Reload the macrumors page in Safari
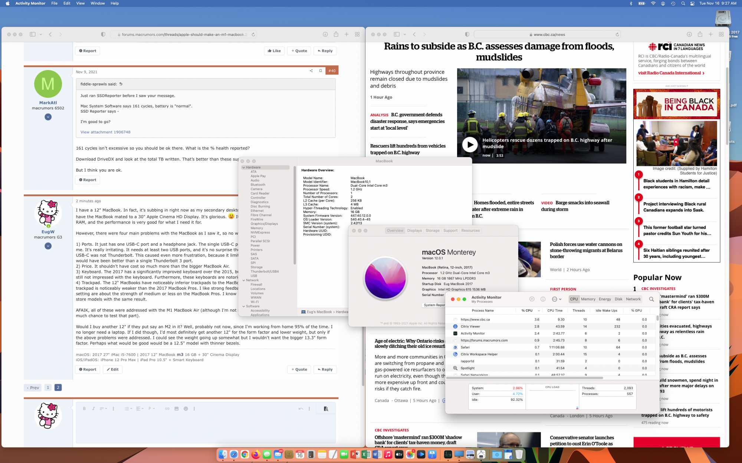The width and height of the screenshot is (742, 463). pos(253,34)
